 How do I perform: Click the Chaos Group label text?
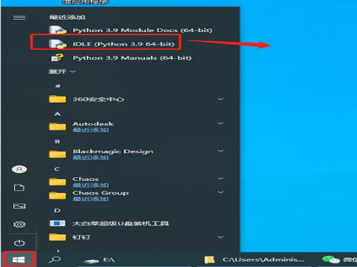pyautogui.click(x=101, y=193)
